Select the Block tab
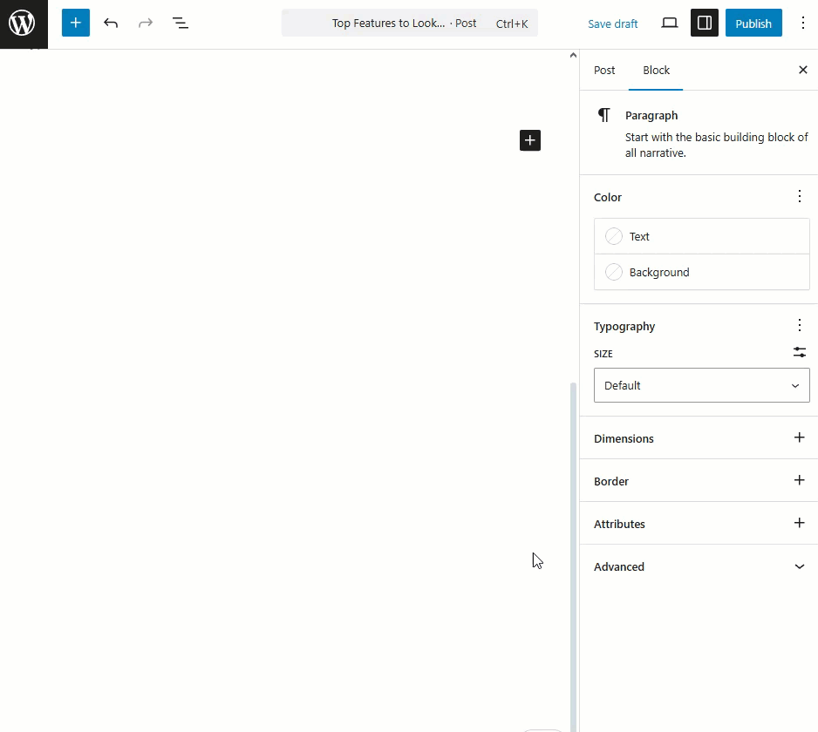Screen dimensions: 818x732 (656, 71)
